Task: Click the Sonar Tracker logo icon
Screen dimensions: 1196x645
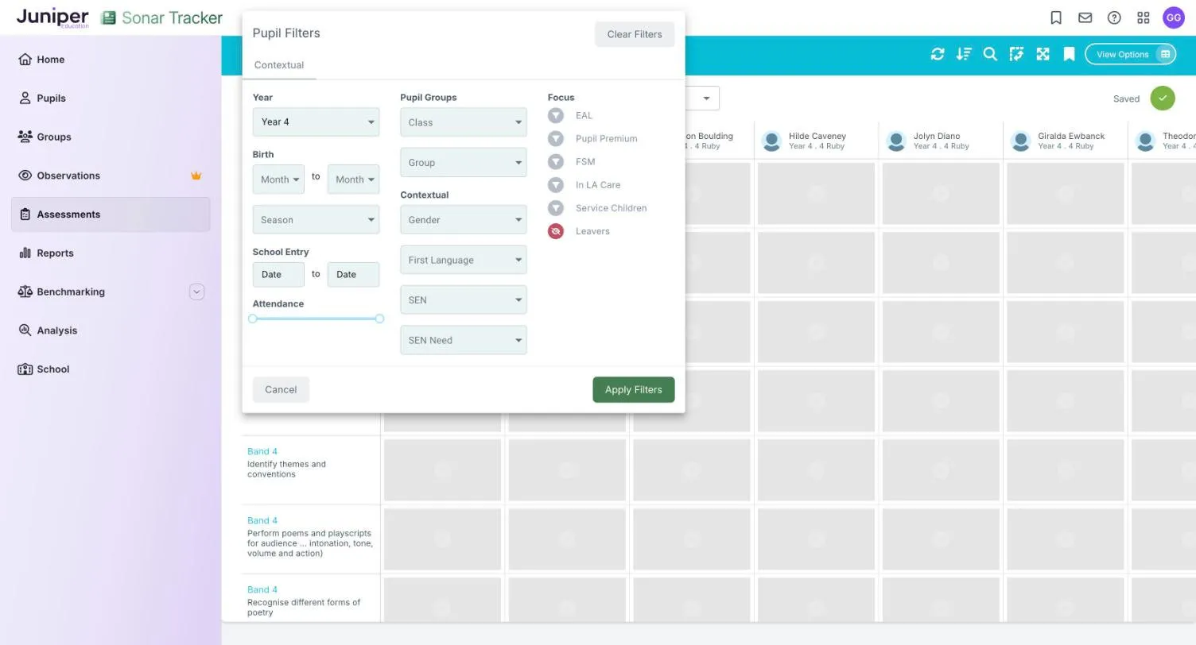Action: pos(108,17)
